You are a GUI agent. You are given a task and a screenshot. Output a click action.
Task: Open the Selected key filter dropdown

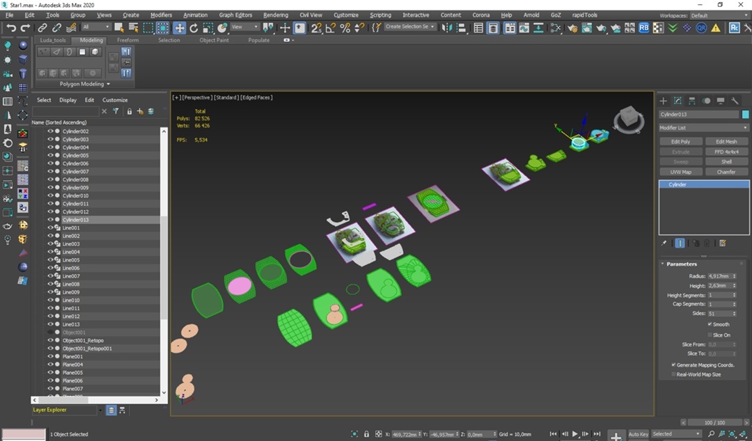pyautogui.click(x=676, y=434)
